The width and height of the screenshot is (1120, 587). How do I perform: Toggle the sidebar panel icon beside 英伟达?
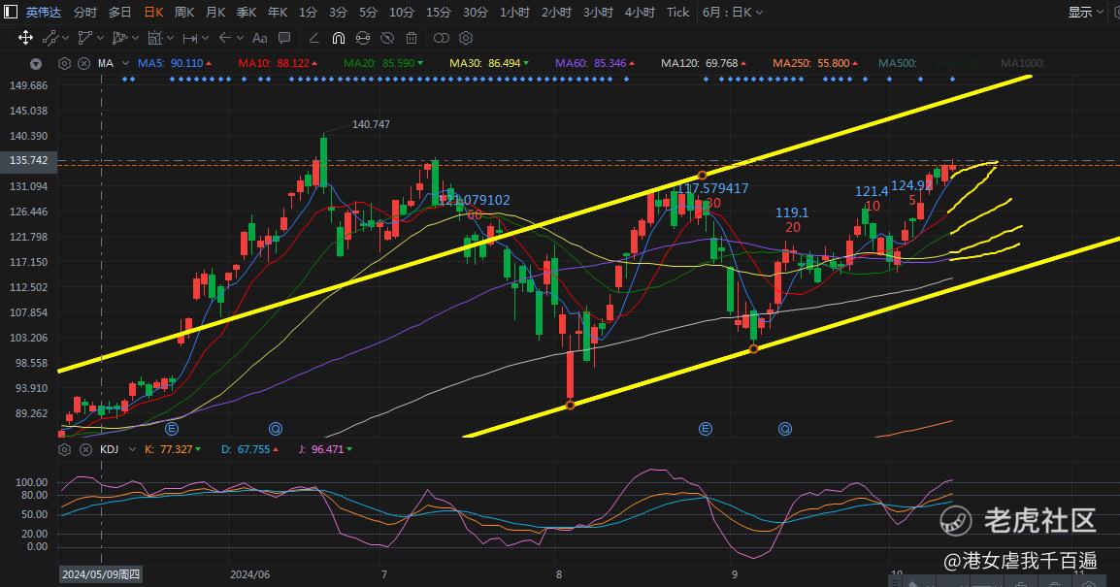pyautogui.click(x=11, y=13)
